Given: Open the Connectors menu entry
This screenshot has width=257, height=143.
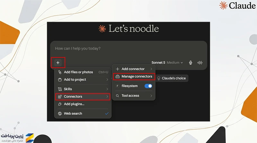Looking at the screenshot, I should click(83, 97).
